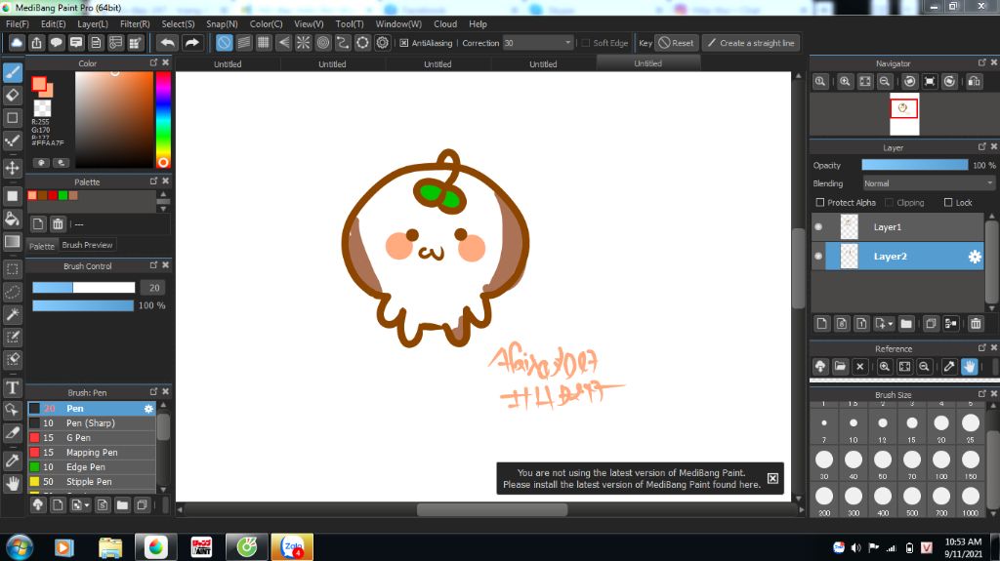Click the rainbow hue bar

pos(163,120)
